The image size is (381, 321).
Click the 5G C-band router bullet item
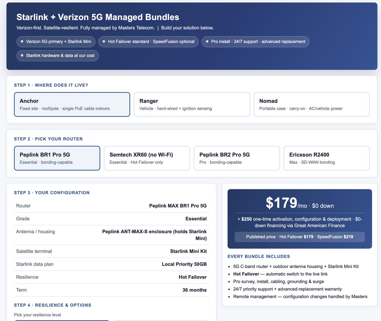tap(296, 267)
